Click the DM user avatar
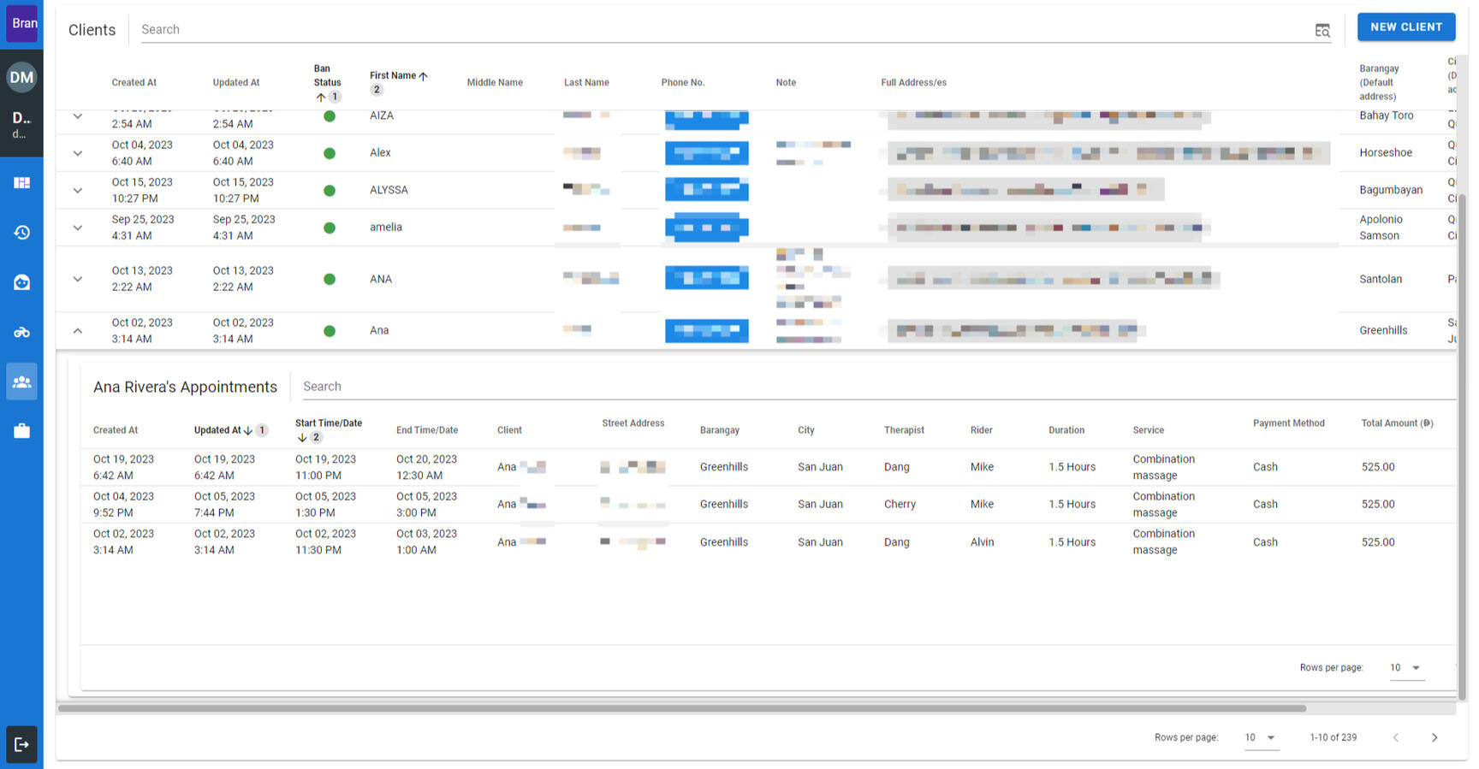1479x769 pixels. point(21,78)
